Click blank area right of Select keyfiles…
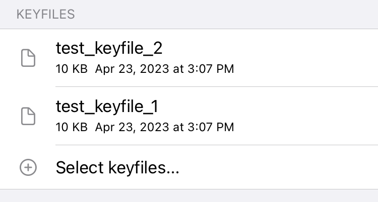378x202 pixels. [x=278, y=167]
